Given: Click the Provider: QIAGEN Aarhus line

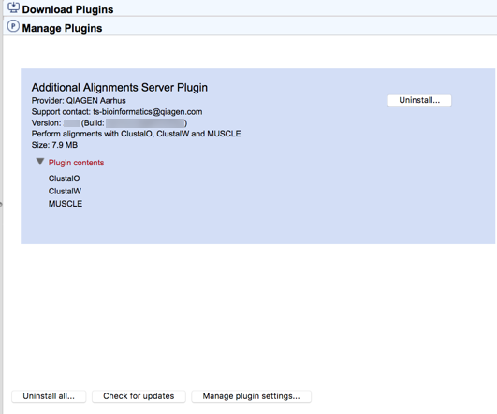Looking at the screenshot, I should tap(79, 101).
